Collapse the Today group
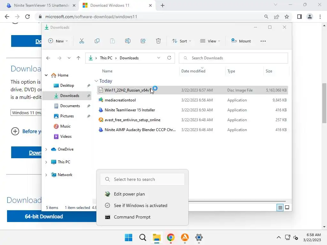The image size is (327, 245). point(96,81)
